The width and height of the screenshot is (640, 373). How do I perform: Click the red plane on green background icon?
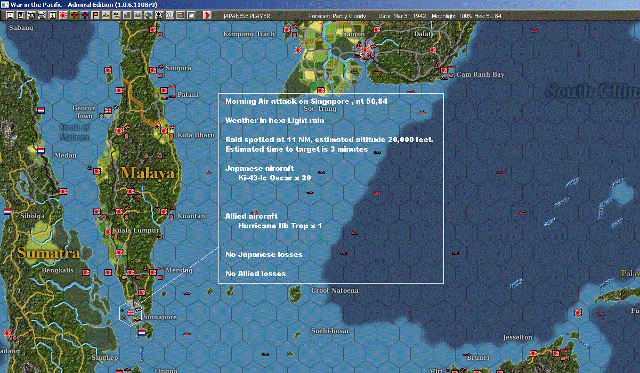click(x=74, y=15)
